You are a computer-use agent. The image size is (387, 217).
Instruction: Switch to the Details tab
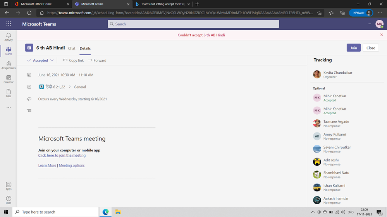85,48
